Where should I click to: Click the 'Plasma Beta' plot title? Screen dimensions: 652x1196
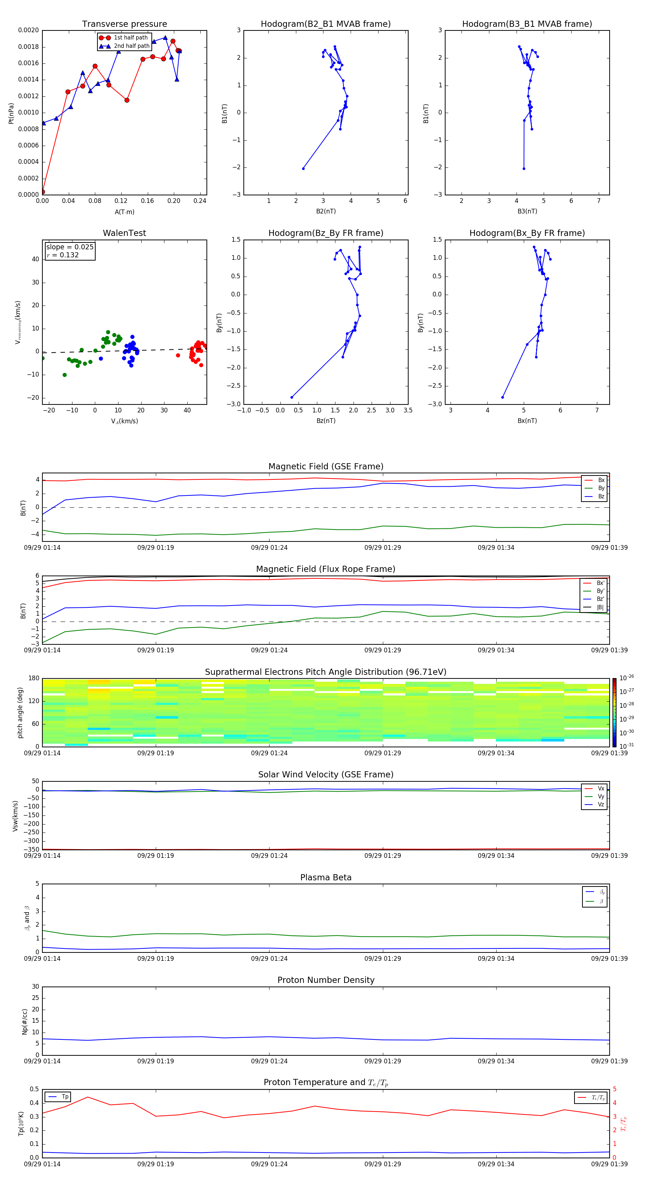point(326,877)
